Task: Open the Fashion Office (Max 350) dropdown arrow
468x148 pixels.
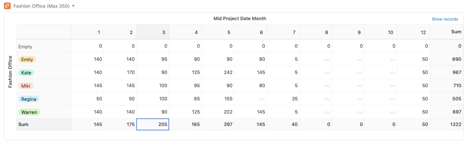Action: (73, 6)
